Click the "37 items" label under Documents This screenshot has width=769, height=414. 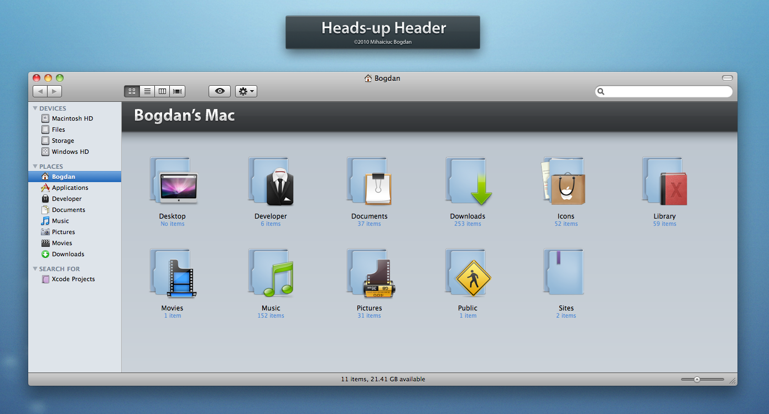(x=369, y=224)
